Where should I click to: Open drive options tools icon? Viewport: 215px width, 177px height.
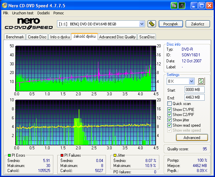pyautogui.click(x=152, y=24)
